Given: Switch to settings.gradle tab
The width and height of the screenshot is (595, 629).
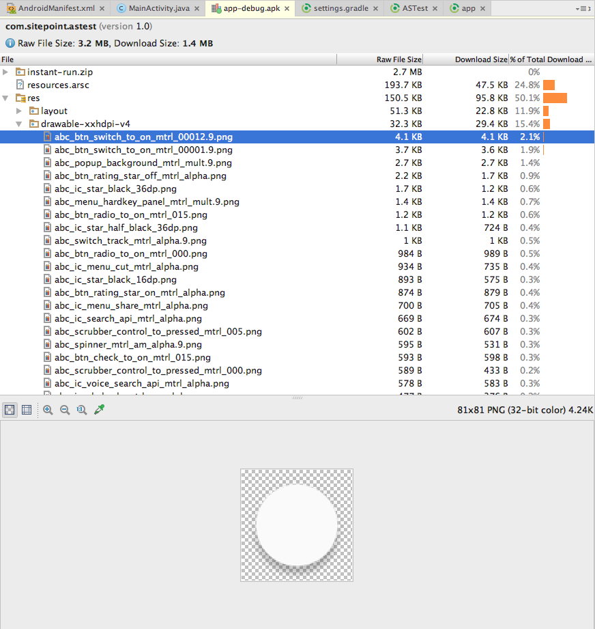Looking at the screenshot, I should 340,8.
